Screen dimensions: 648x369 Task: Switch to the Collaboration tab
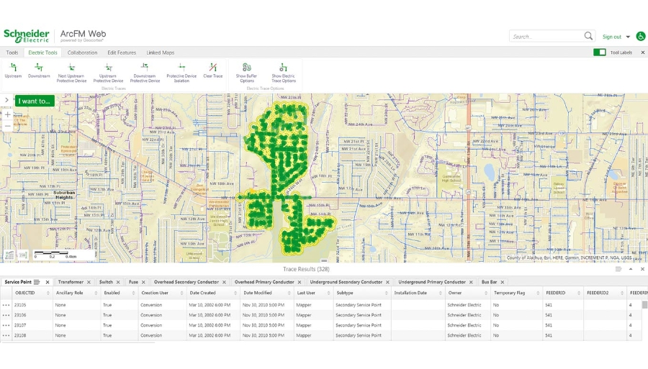(x=82, y=53)
